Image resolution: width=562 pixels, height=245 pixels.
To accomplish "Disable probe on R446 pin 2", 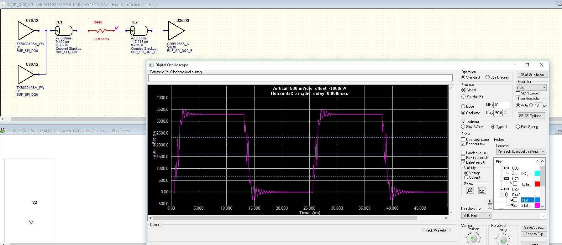I will (x=515, y=205).
